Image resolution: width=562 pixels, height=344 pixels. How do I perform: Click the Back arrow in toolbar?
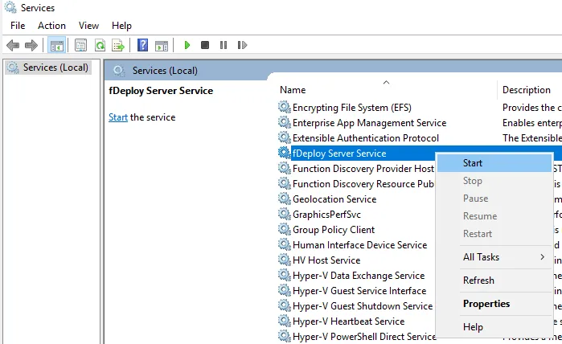(13, 46)
